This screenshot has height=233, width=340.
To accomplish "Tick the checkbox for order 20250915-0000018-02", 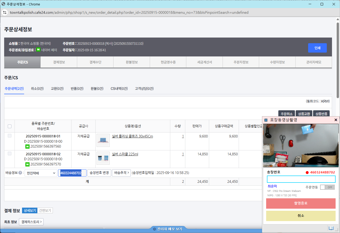I will tap(10, 154).
